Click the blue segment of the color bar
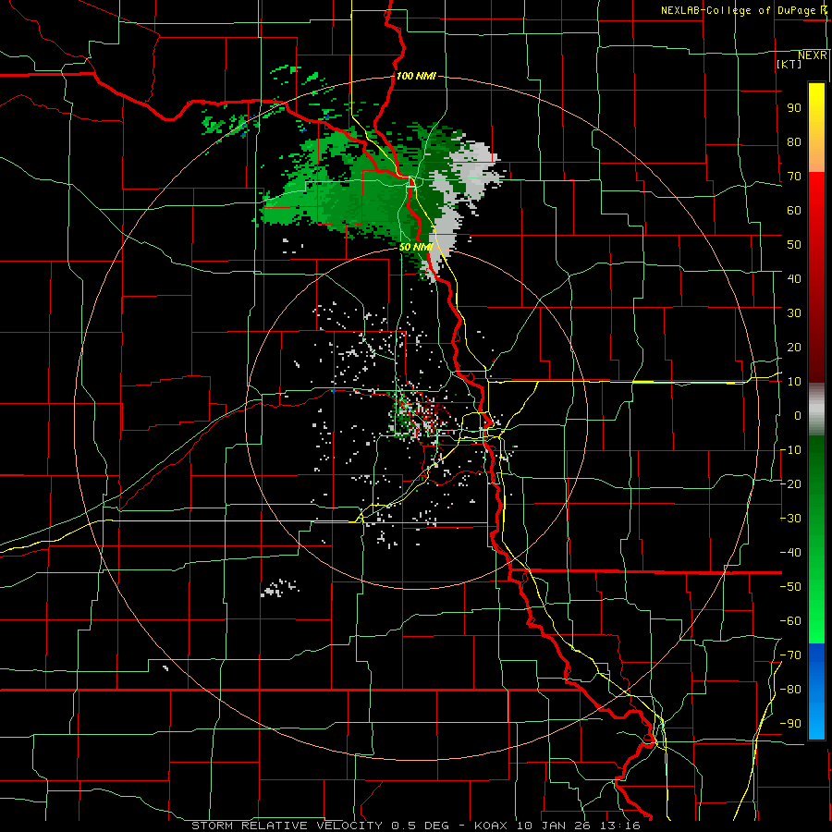Viewport: 832px width, 832px height. 816,690
